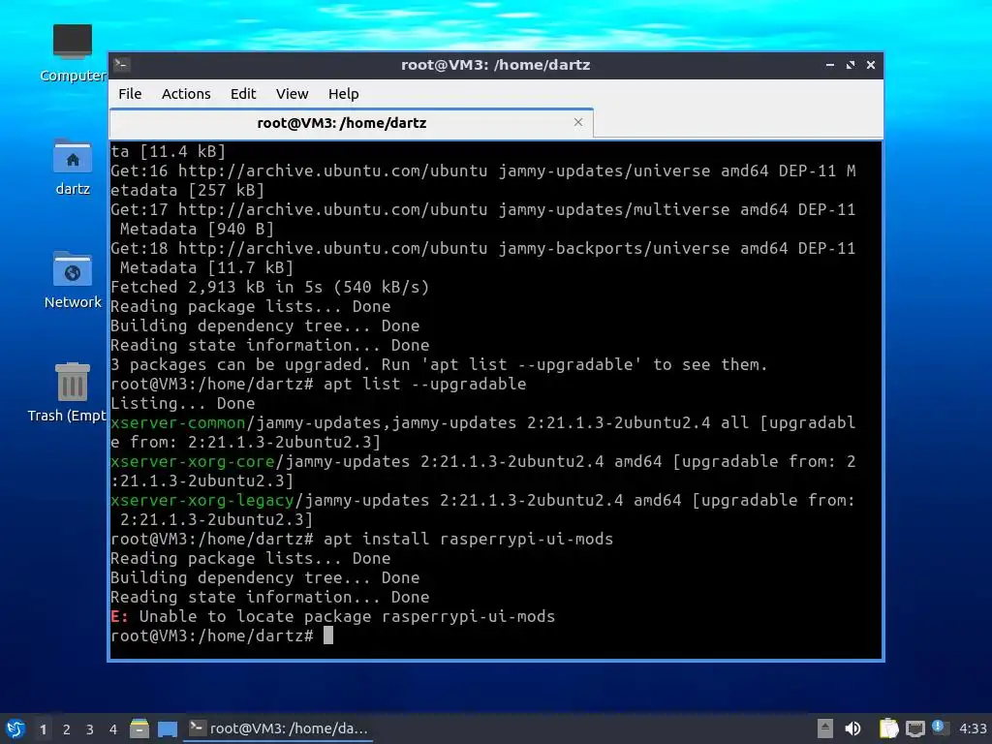The image size is (992, 744).
Task: Open the Help menu
Action: point(344,94)
